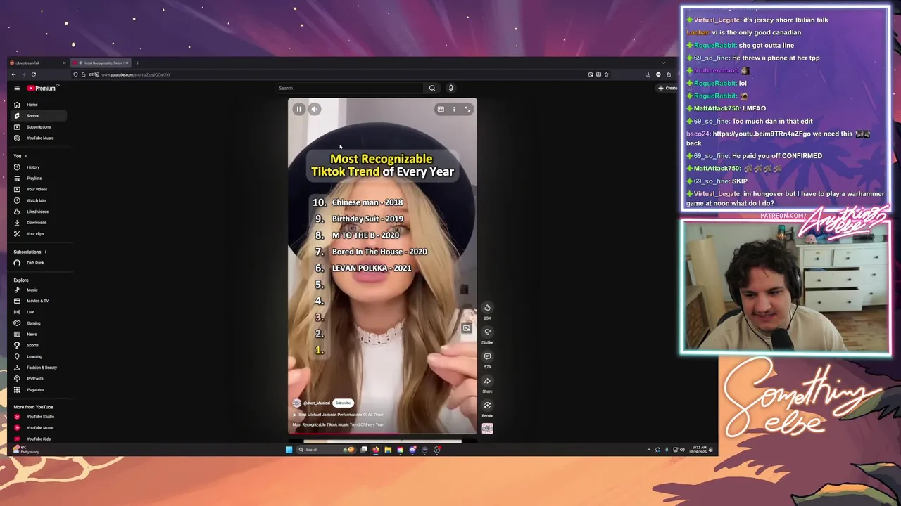The image size is (901, 506).
Task: Switch to the r/LivestreamFail browser tab
Action: [38, 63]
